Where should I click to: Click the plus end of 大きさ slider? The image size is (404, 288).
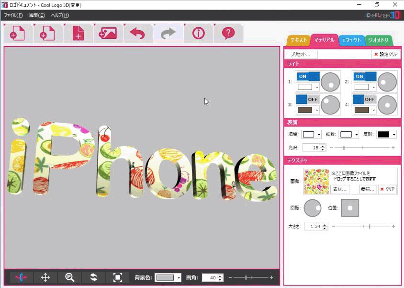393,226
